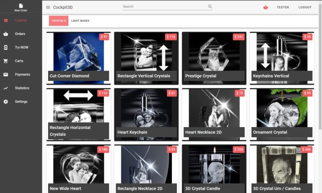Click the search magnifier icon

pyautogui.click(x=210, y=6)
